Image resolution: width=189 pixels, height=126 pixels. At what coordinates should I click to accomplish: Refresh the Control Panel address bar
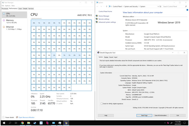[160, 7]
